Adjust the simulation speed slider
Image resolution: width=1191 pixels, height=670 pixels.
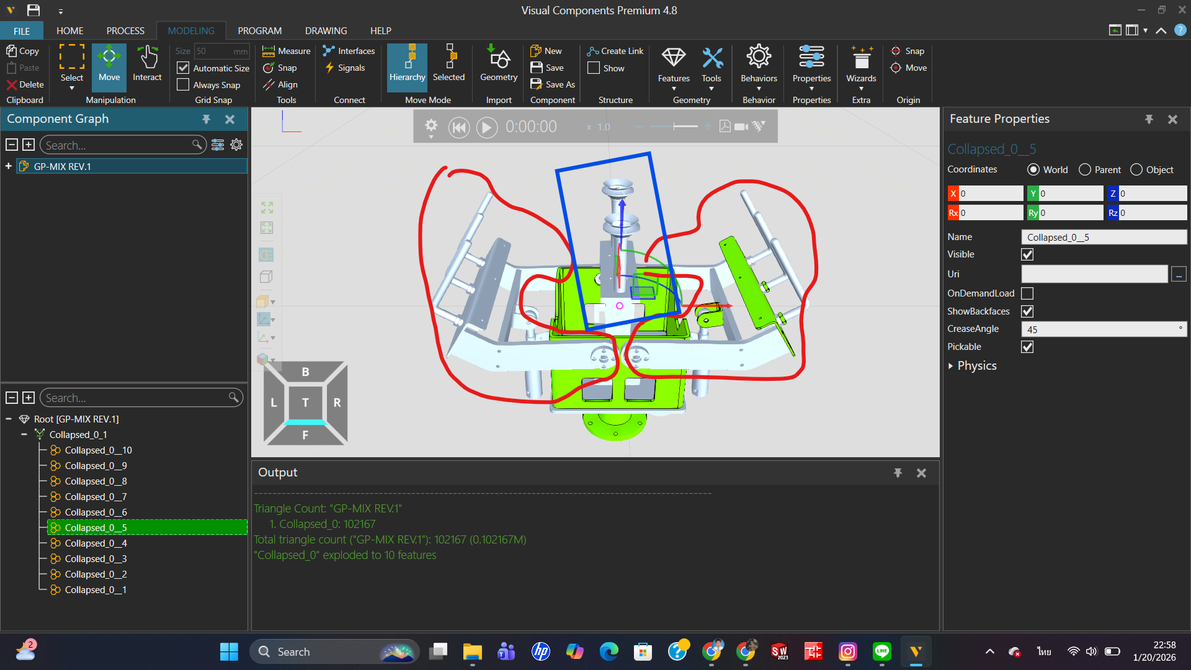(674, 127)
